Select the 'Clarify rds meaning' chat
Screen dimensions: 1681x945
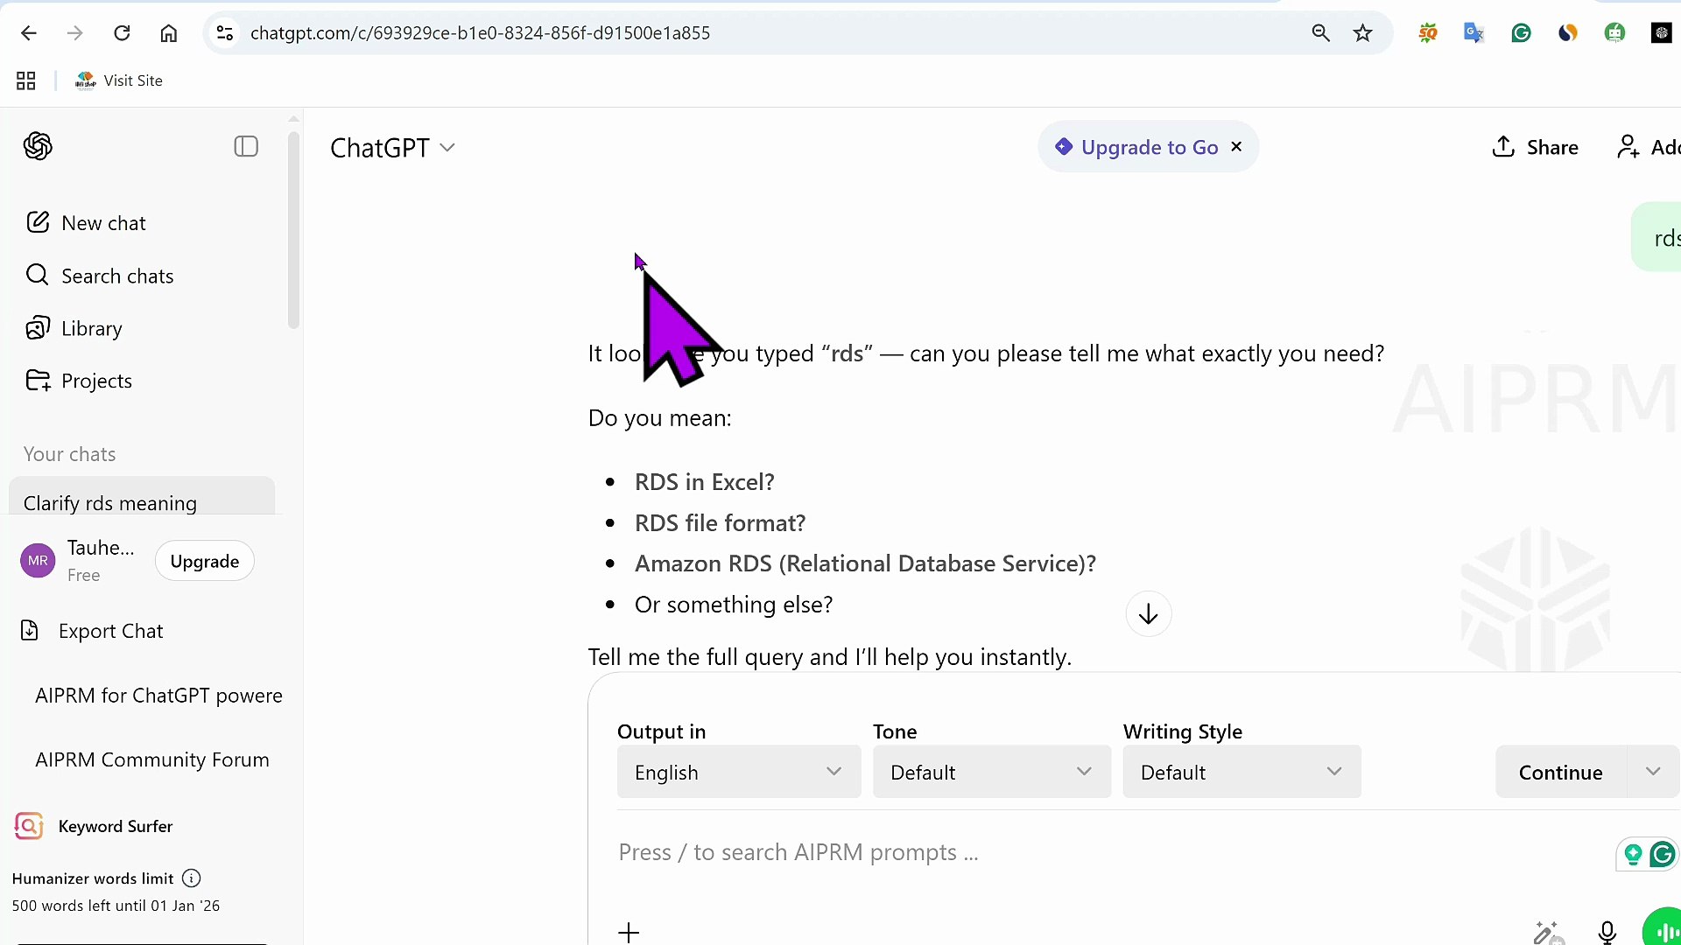[x=110, y=502]
